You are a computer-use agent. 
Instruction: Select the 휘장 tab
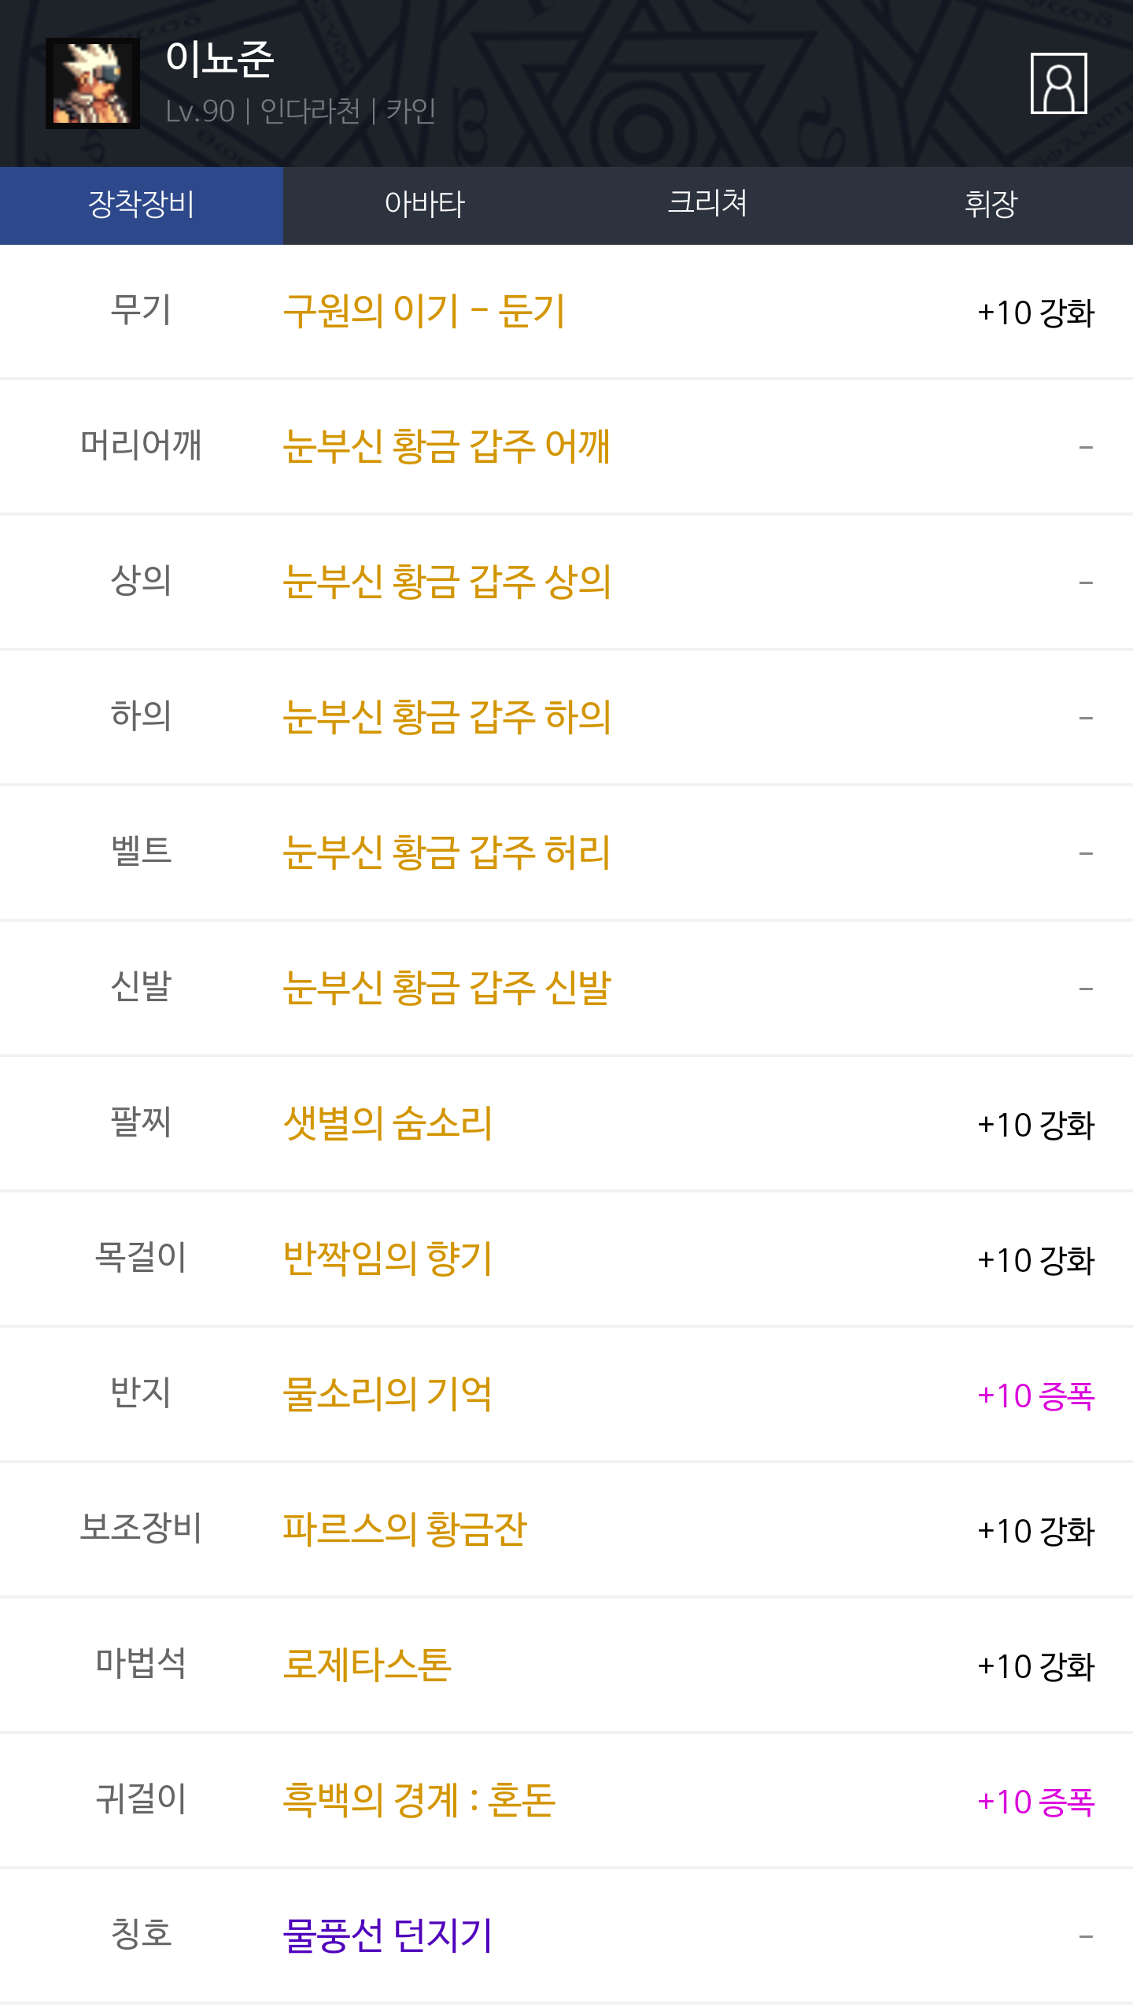[x=991, y=205]
